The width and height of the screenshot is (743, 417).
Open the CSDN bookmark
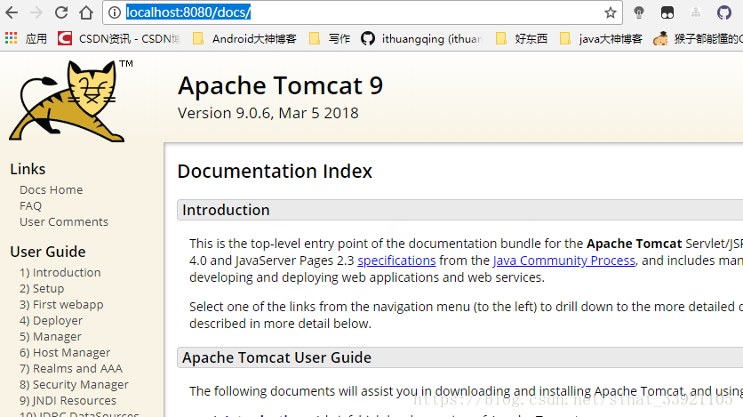pyautogui.click(x=118, y=38)
